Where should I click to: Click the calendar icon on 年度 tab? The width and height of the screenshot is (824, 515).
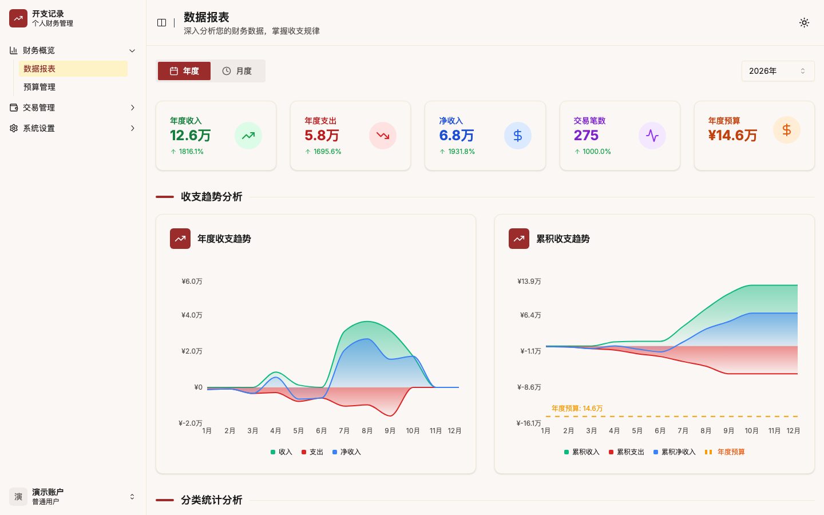click(174, 71)
